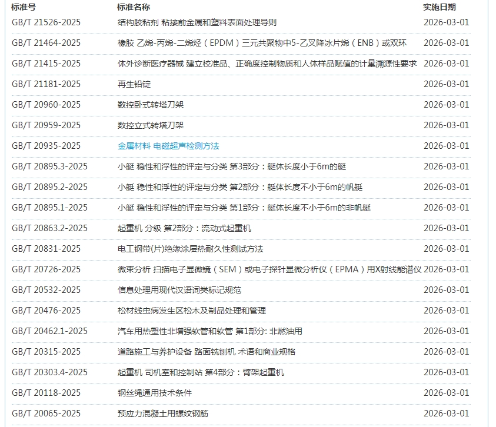The width and height of the screenshot is (496, 427).
Task: Select 松材线虫病发生区松木及制品处理和管理
Action: point(192,311)
